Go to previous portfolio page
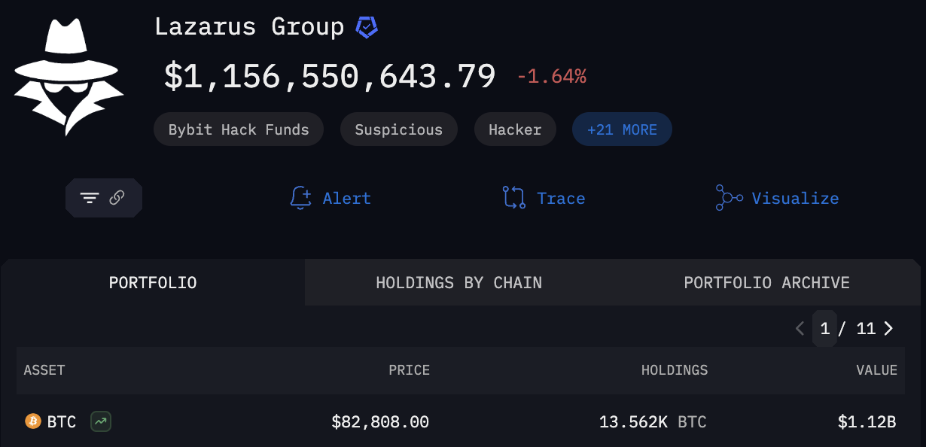Viewport: 926px width, 447px height. point(800,329)
